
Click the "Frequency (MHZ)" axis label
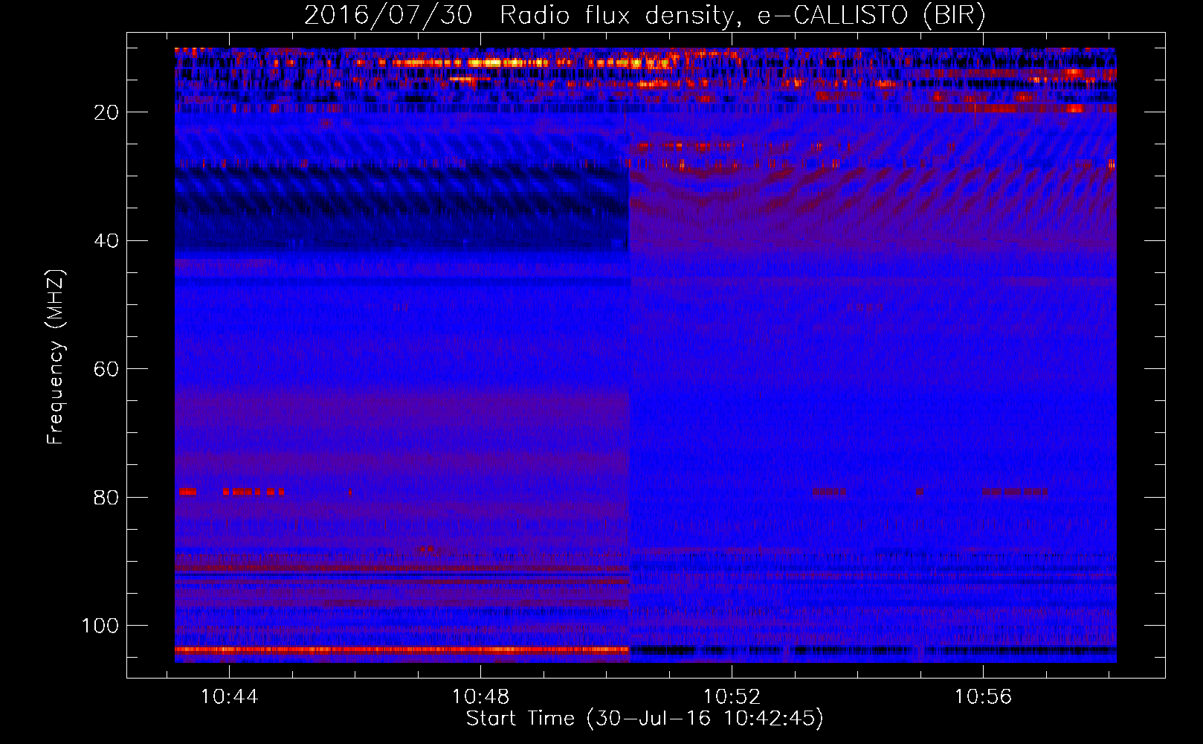coord(56,356)
